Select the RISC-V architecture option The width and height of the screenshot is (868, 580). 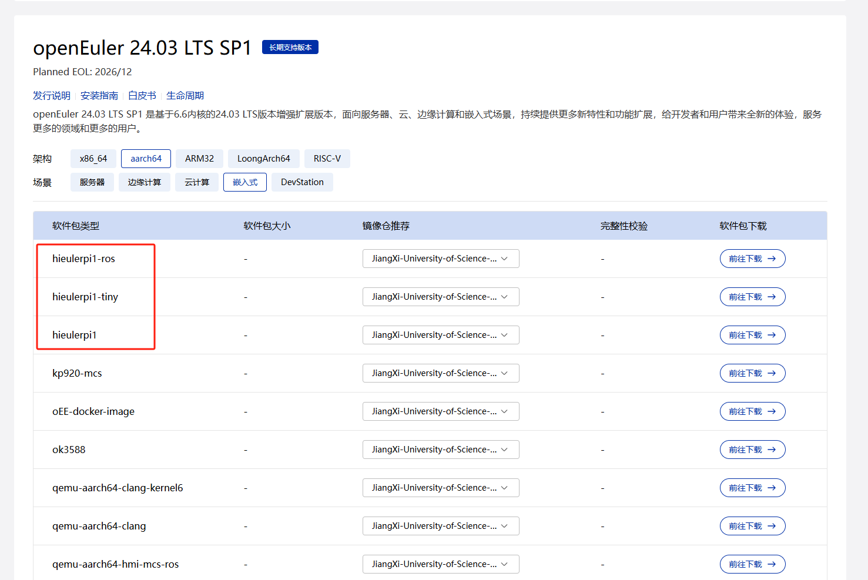[327, 159]
